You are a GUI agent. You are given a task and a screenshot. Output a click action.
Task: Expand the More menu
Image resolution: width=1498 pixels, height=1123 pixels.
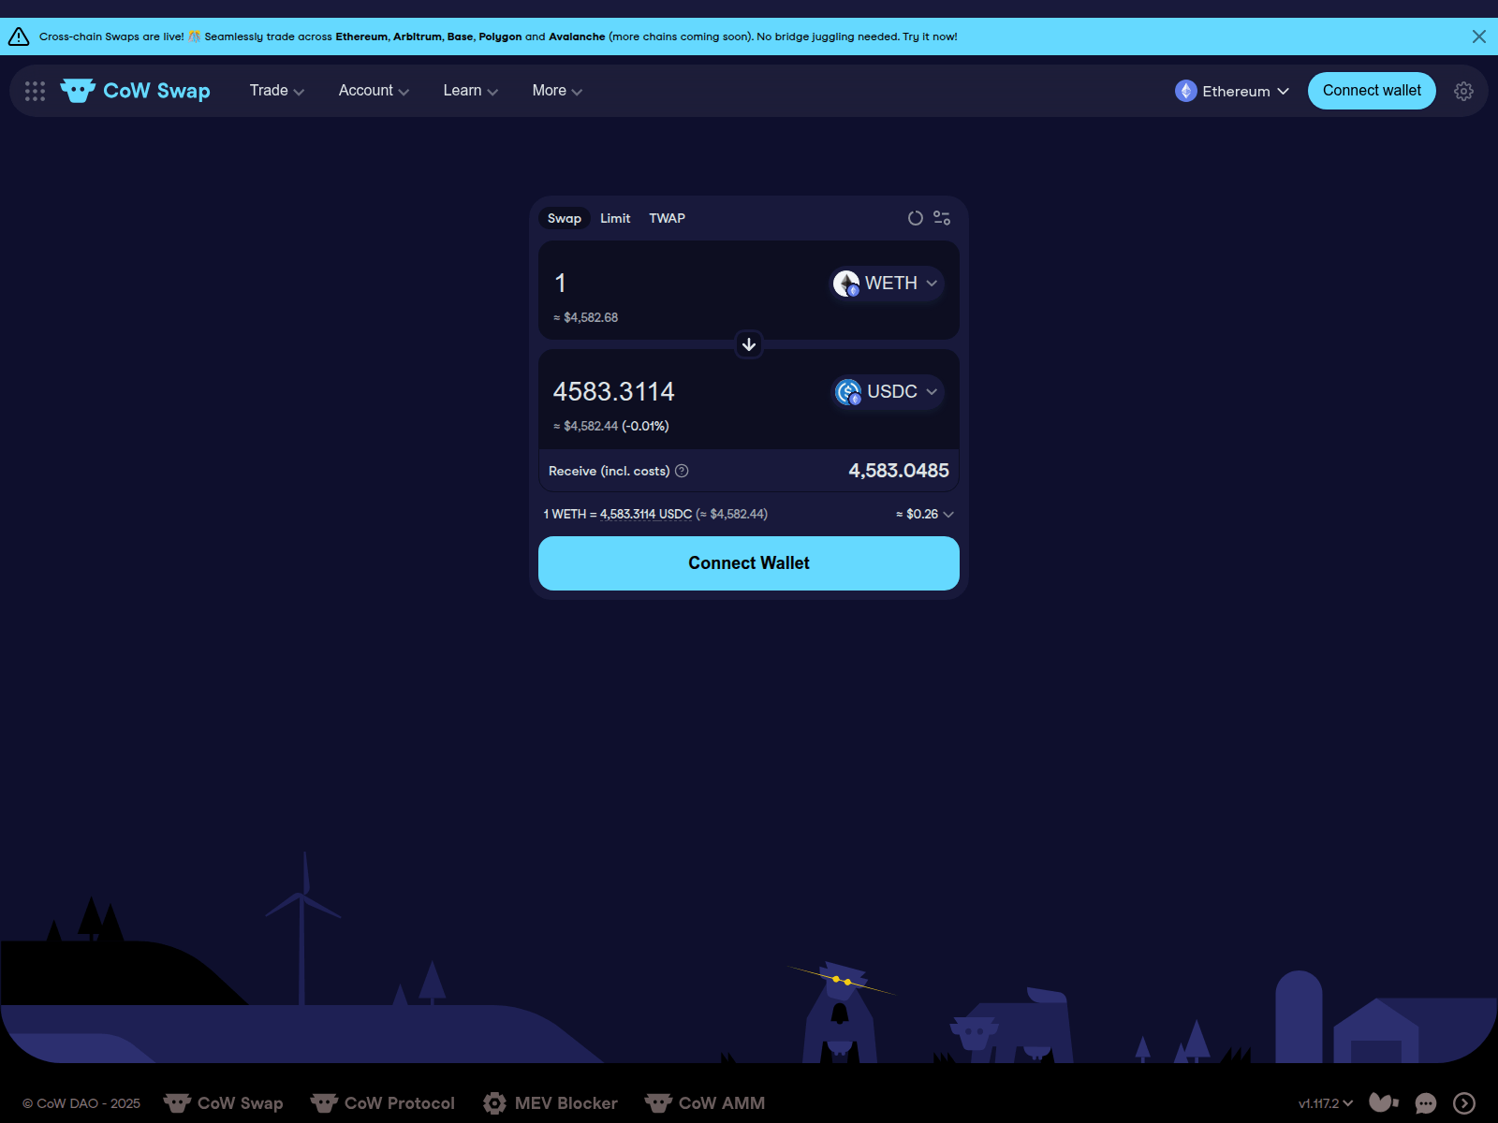[557, 91]
